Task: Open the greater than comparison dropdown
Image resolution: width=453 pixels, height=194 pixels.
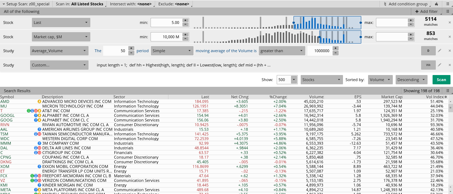Action: click(x=282, y=51)
